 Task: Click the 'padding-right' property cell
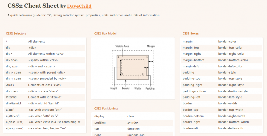(x=192, y=85)
